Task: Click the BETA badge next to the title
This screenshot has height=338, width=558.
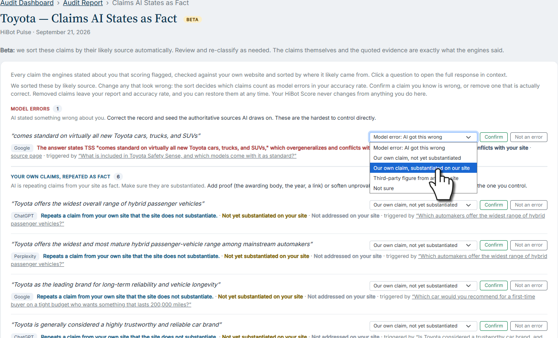Action: [192, 19]
